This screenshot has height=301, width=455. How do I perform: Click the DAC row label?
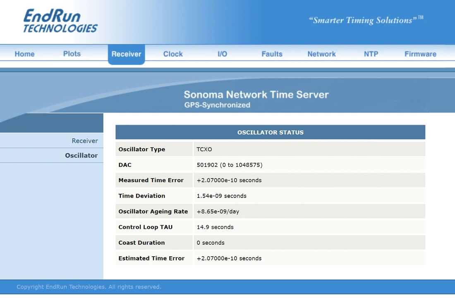(125, 165)
